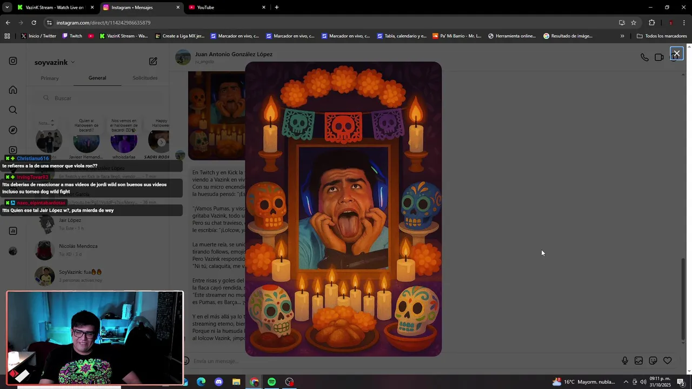The width and height of the screenshot is (692, 389).
Task: Close the enlarged image viewer
Action: coord(676,53)
